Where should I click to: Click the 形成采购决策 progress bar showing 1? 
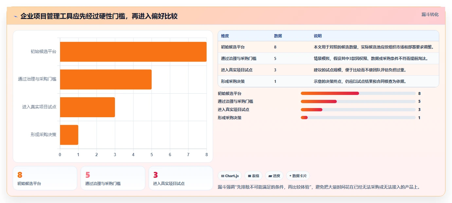tap(358, 118)
